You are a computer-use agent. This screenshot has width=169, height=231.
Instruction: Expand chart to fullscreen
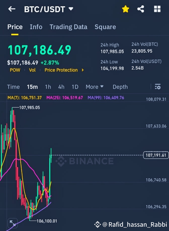coord(13,223)
